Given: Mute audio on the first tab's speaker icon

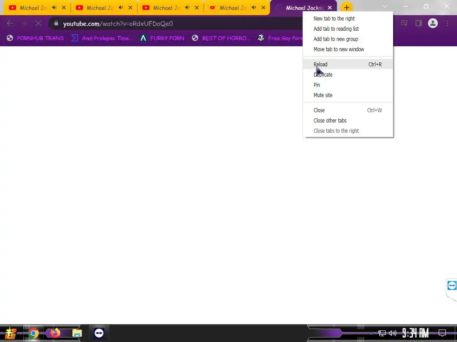Looking at the screenshot, I should 54,8.
